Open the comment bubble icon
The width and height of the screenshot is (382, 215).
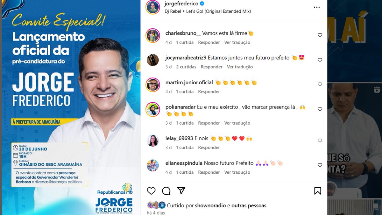coord(166,191)
